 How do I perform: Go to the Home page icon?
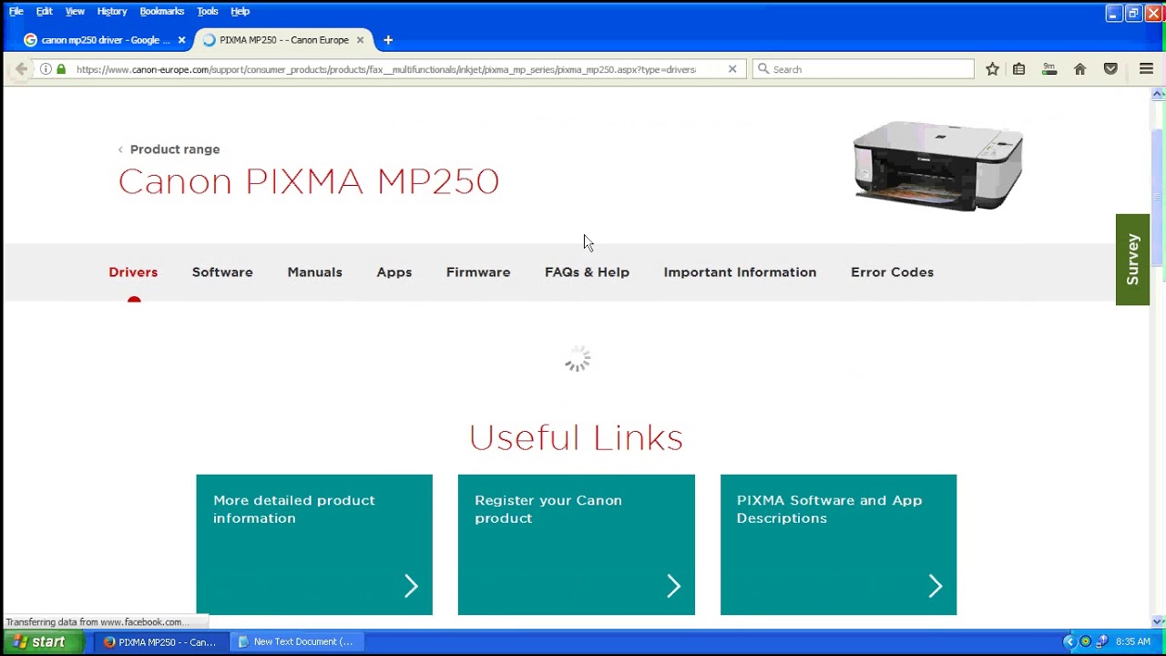tap(1080, 69)
